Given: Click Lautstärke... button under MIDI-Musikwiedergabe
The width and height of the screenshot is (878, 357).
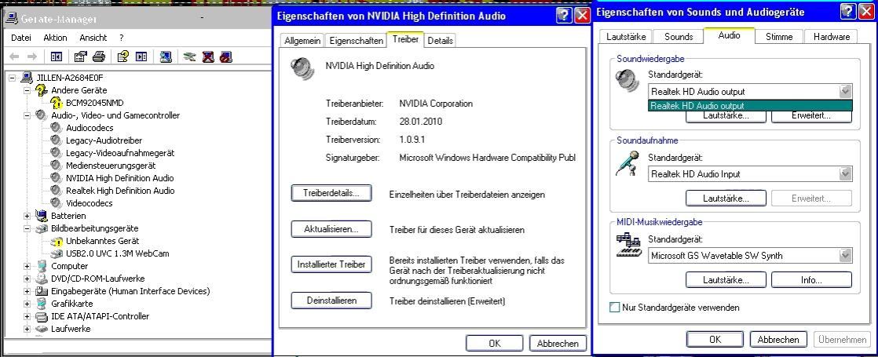Looking at the screenshot, I should pos(726,280).
